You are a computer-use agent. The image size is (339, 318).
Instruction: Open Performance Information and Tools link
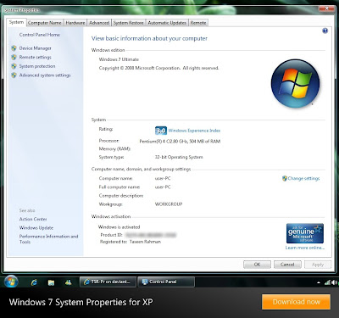pos(48,239)
